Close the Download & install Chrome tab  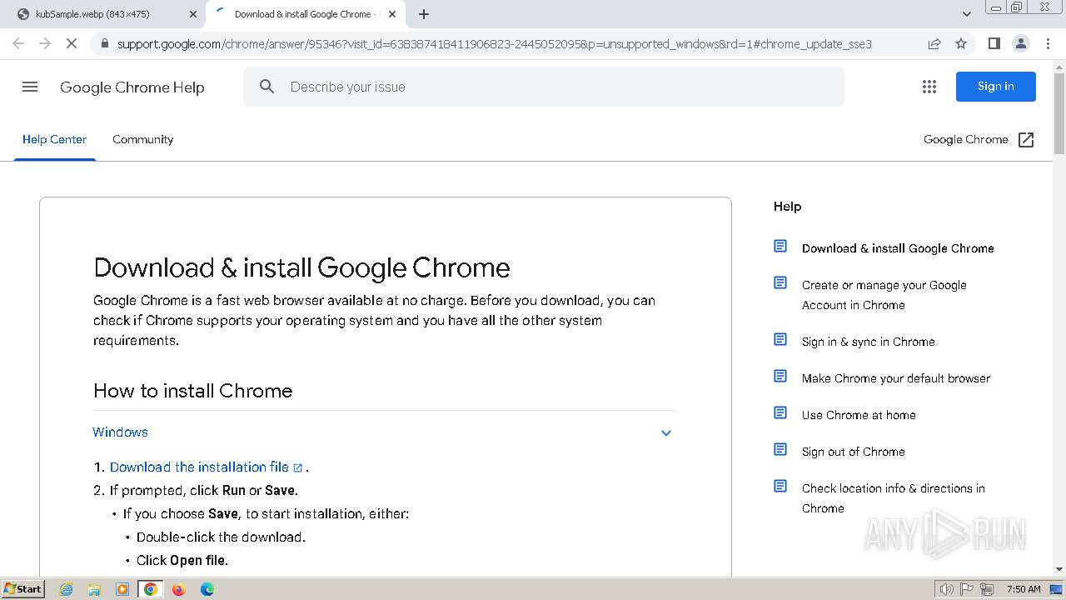392,14
